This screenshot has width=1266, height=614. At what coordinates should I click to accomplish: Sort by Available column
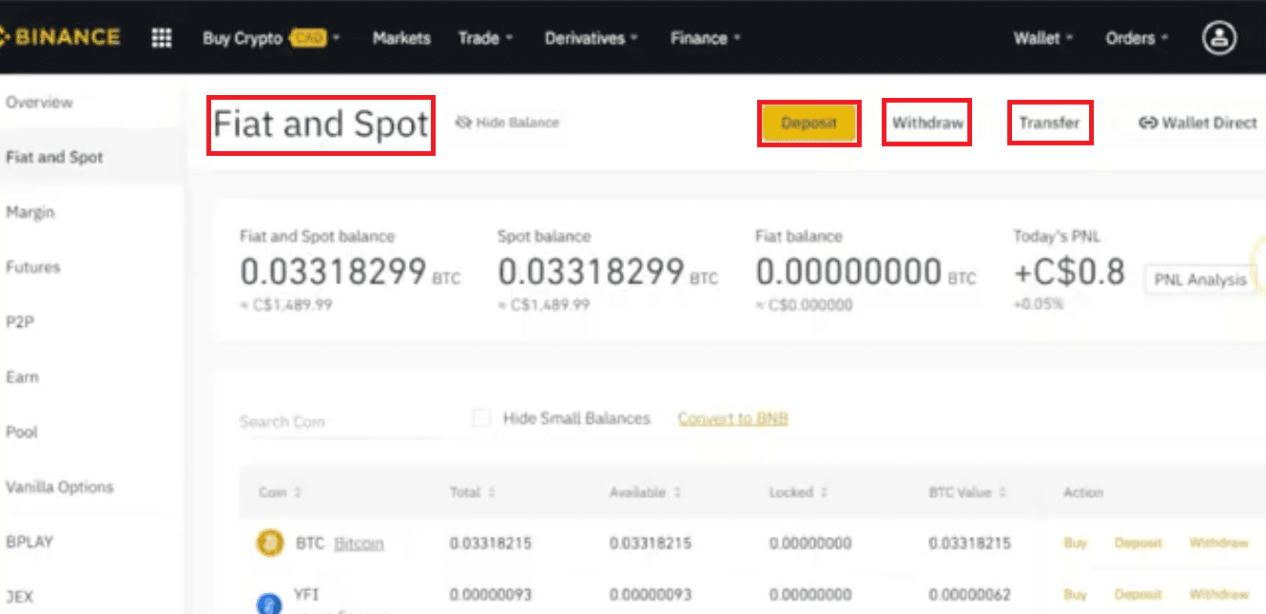(x=645, y=492)
